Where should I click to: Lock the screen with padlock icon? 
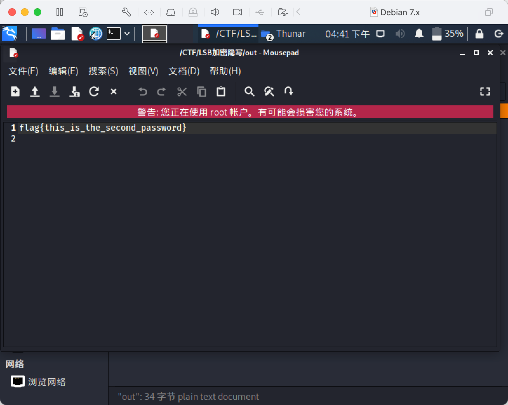[x=479, y=34]
